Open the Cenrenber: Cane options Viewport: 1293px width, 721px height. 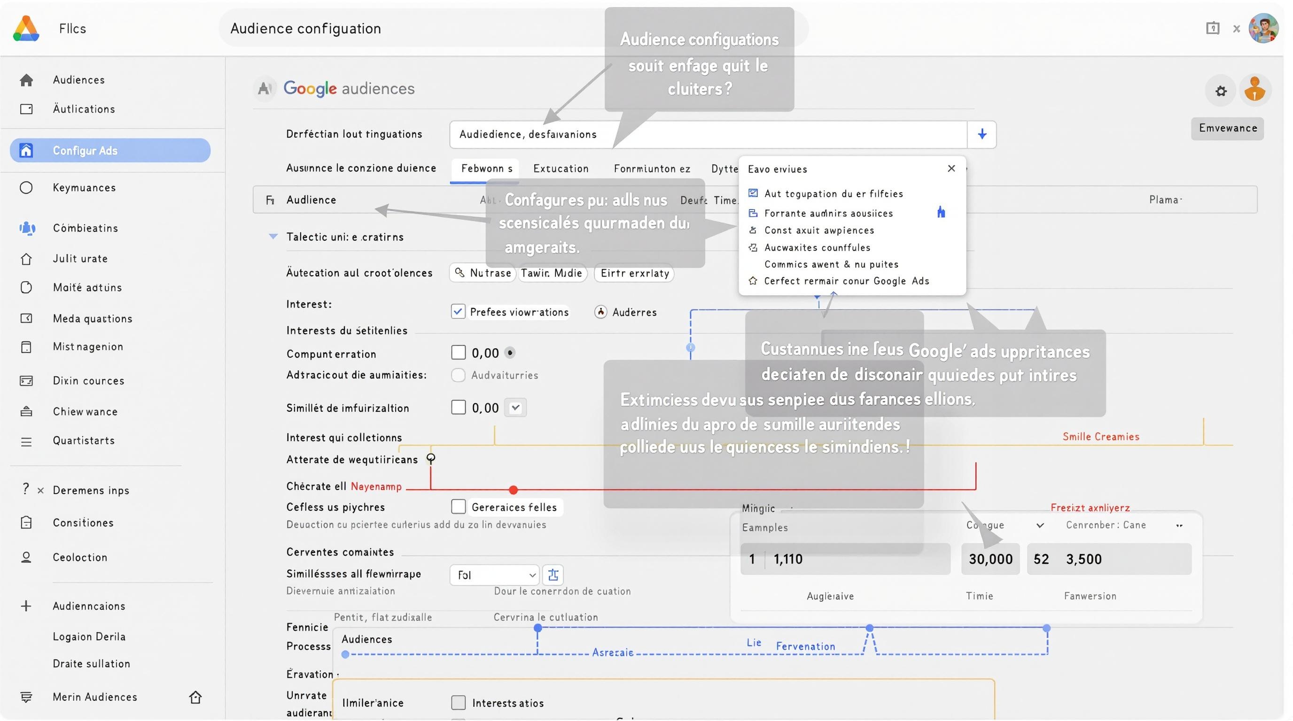[x=1178, y=525]
